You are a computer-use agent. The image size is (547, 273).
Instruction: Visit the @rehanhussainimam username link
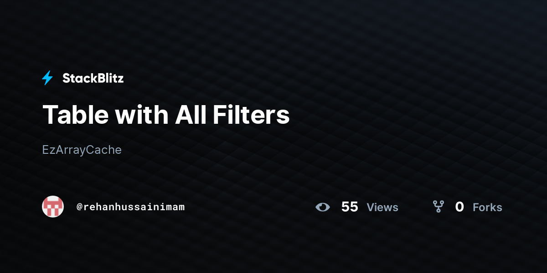[130, 207]
